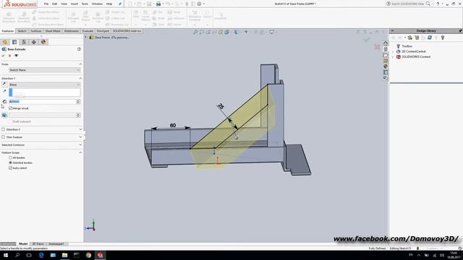Switch to the Weldments ribbon tab
Image resolution: width=463 pixels, height=260 pixels.
72,31
